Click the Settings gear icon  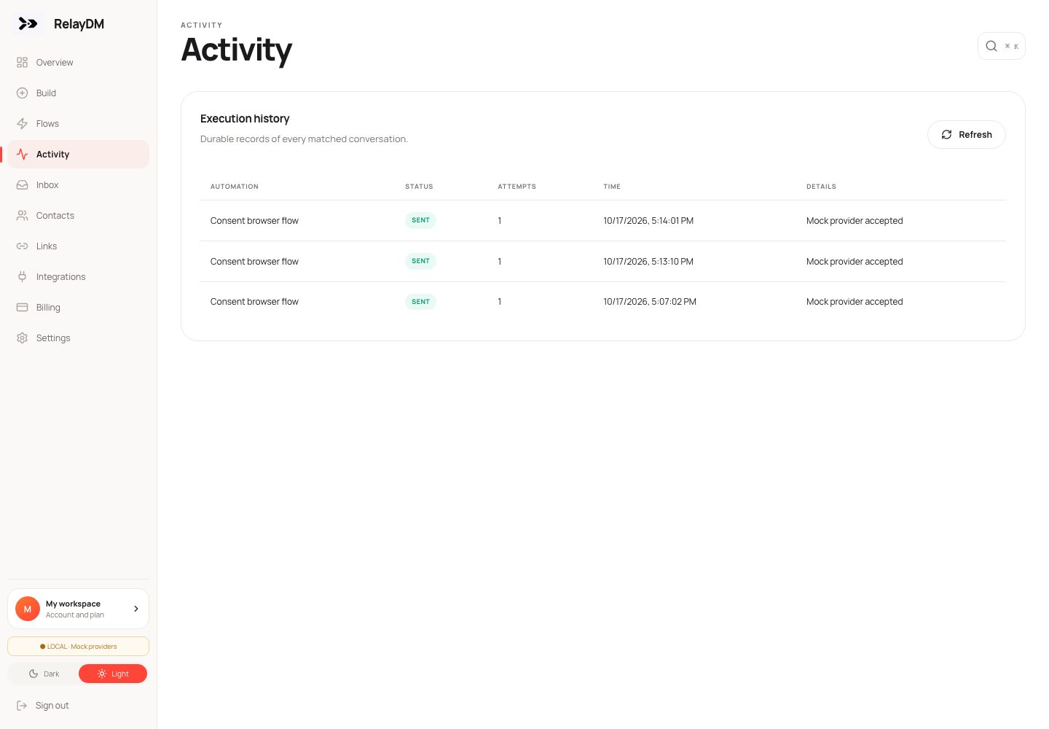[x=22, y=338]
